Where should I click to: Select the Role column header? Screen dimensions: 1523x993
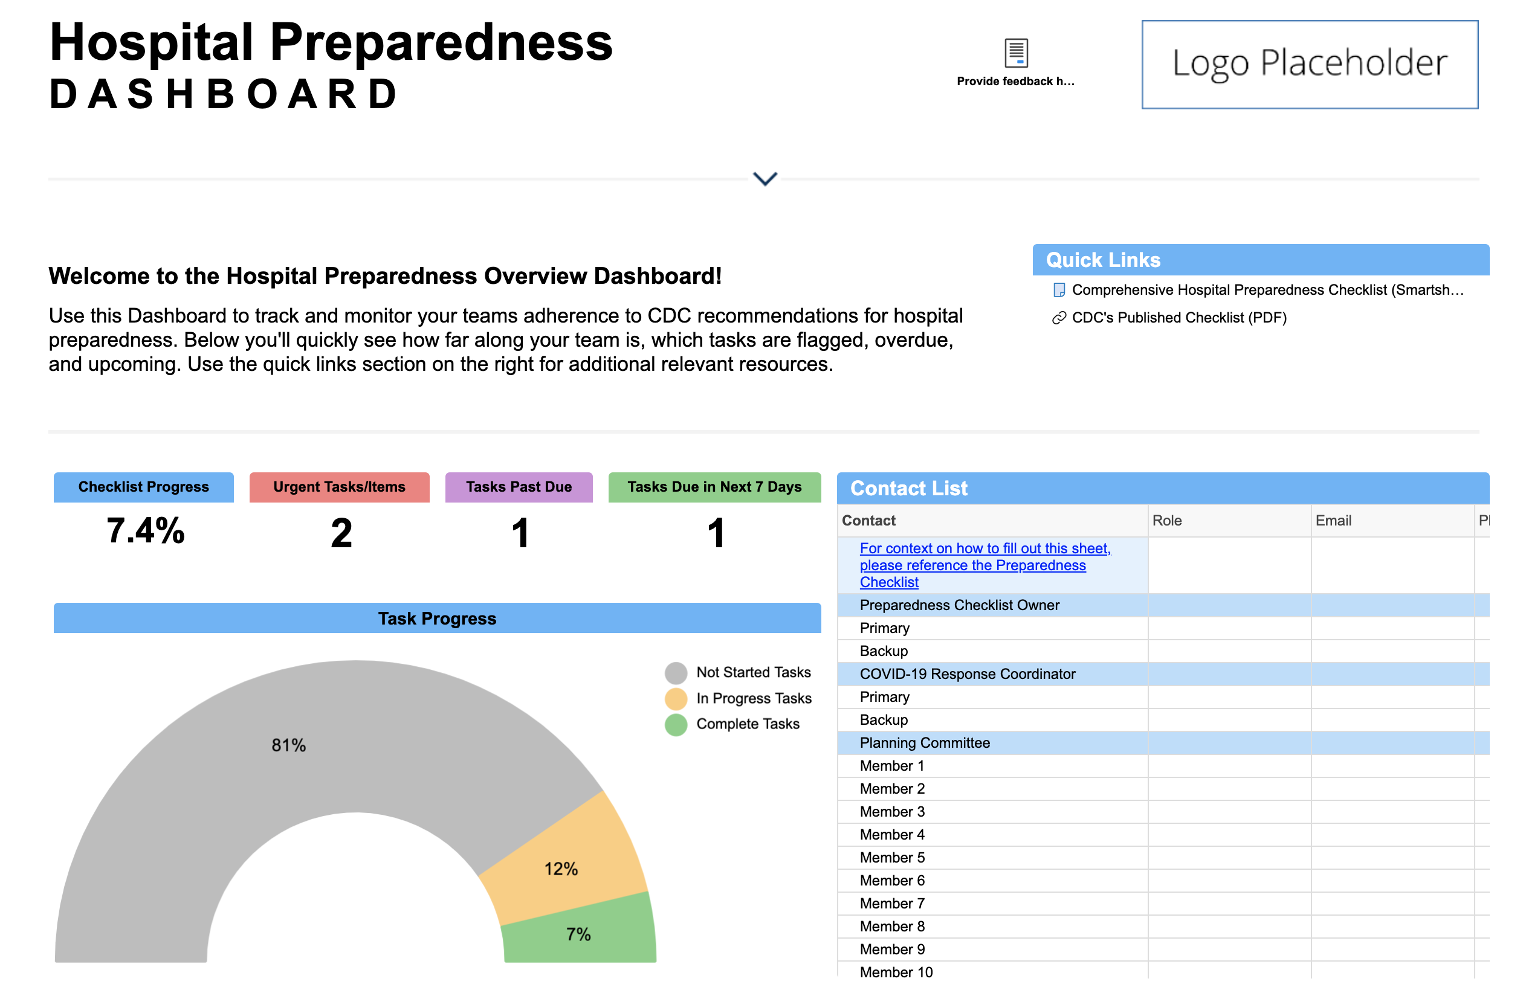point(1166,521)
